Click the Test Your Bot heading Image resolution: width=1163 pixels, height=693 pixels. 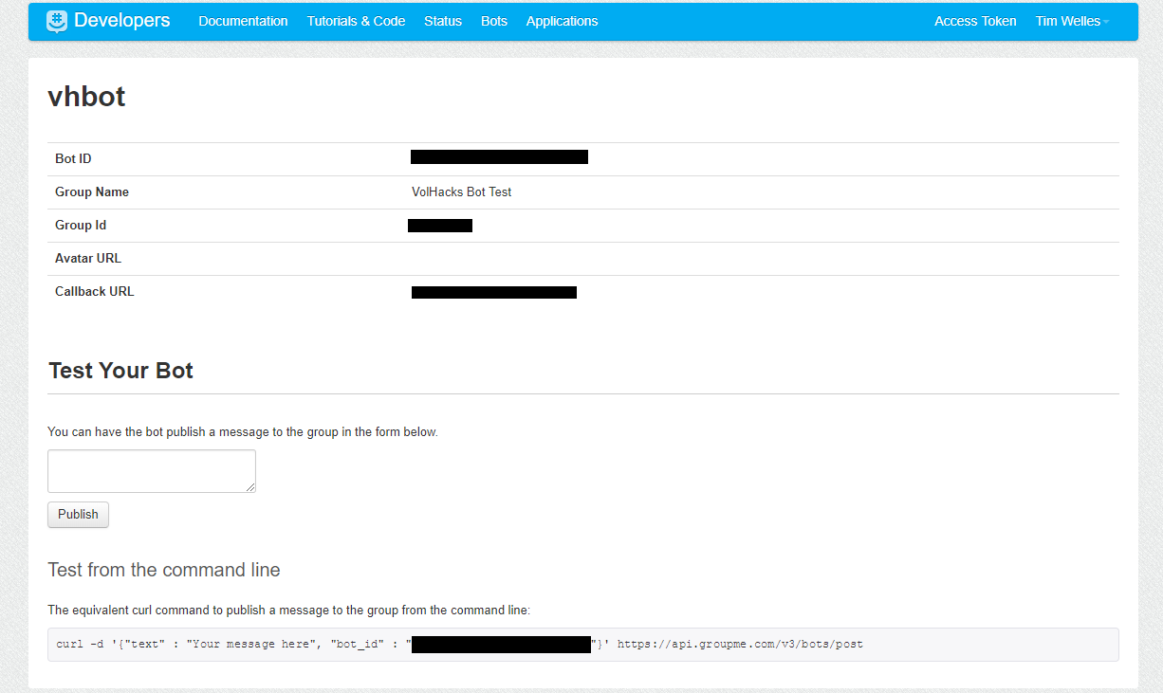point(120,371)
